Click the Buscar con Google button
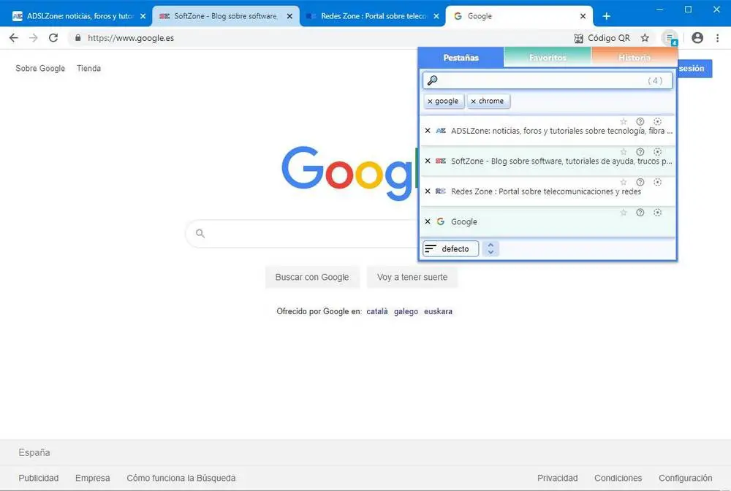This screenshot has width=731, height=491. 312,277
